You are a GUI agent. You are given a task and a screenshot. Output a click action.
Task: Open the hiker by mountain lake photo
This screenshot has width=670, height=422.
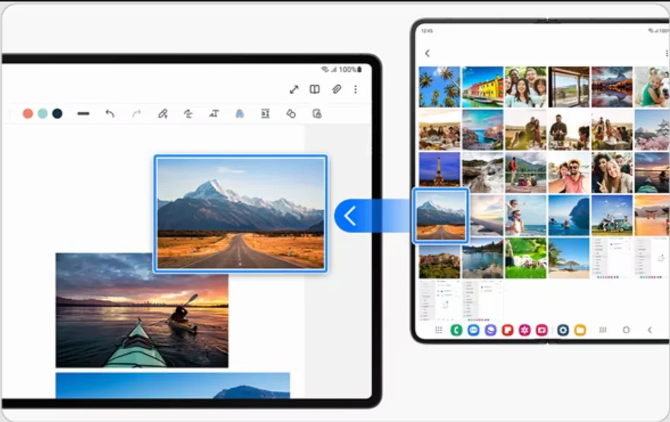tap(526, 172)
